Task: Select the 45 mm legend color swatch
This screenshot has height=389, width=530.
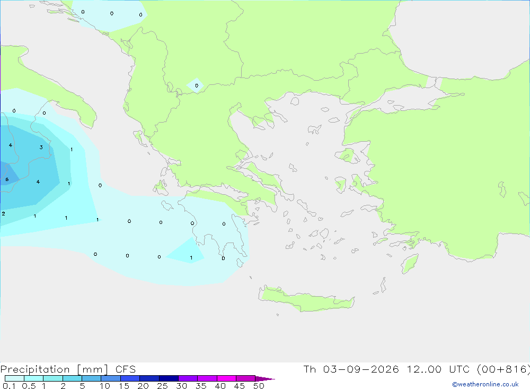Action: (246, 378)
